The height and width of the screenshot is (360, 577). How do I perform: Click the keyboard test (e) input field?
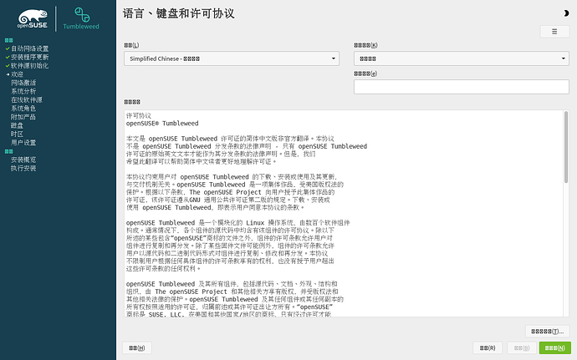click(x=462, y=87)
